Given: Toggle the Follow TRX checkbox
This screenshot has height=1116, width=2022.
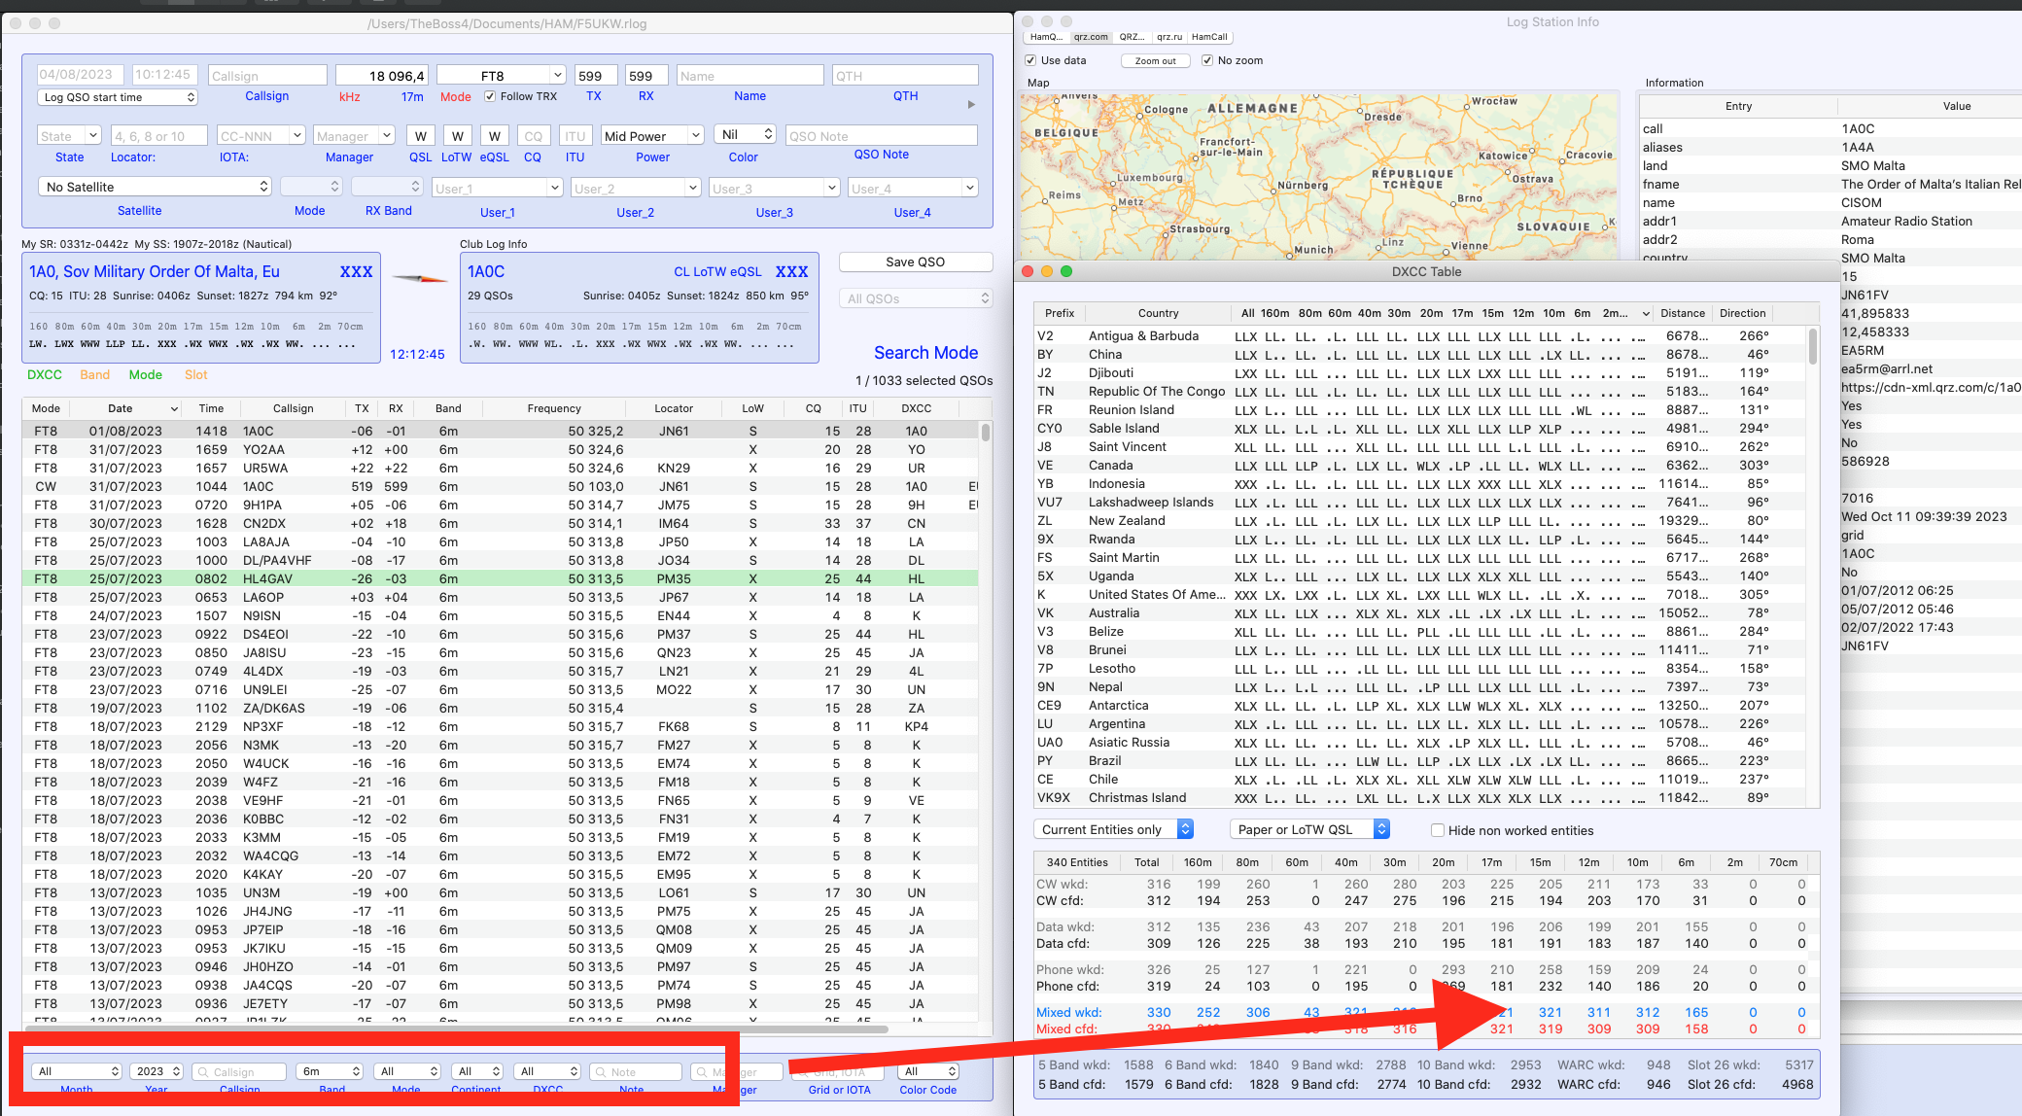Looking at the screenshot, I should (x=490, y=96).
